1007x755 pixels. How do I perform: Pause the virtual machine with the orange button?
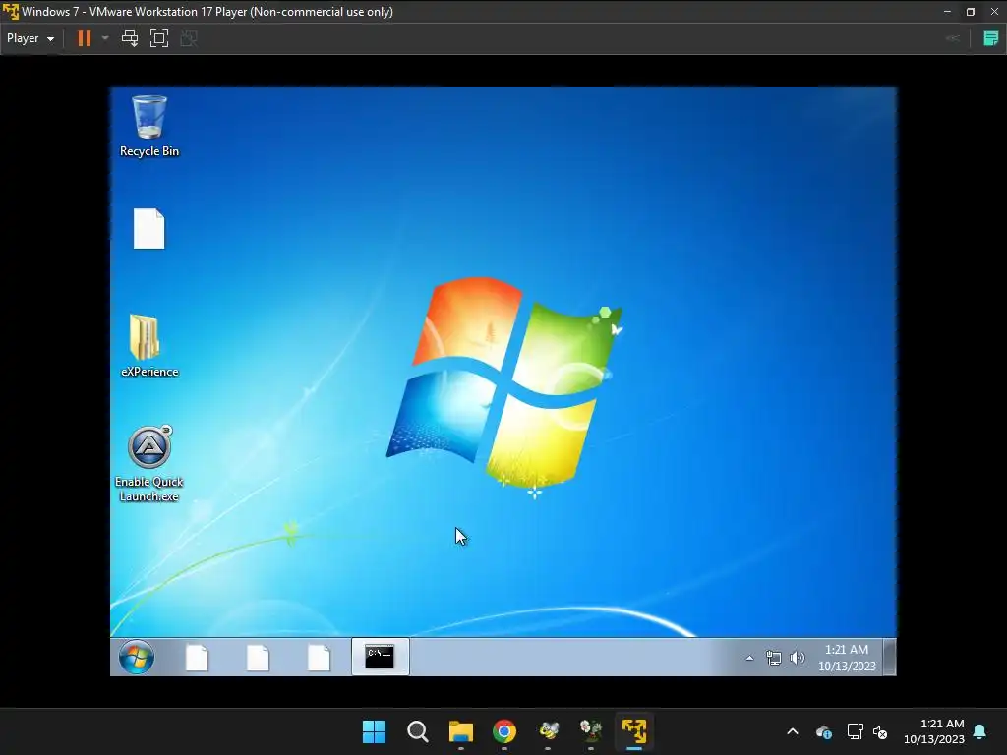pos(85,38)
